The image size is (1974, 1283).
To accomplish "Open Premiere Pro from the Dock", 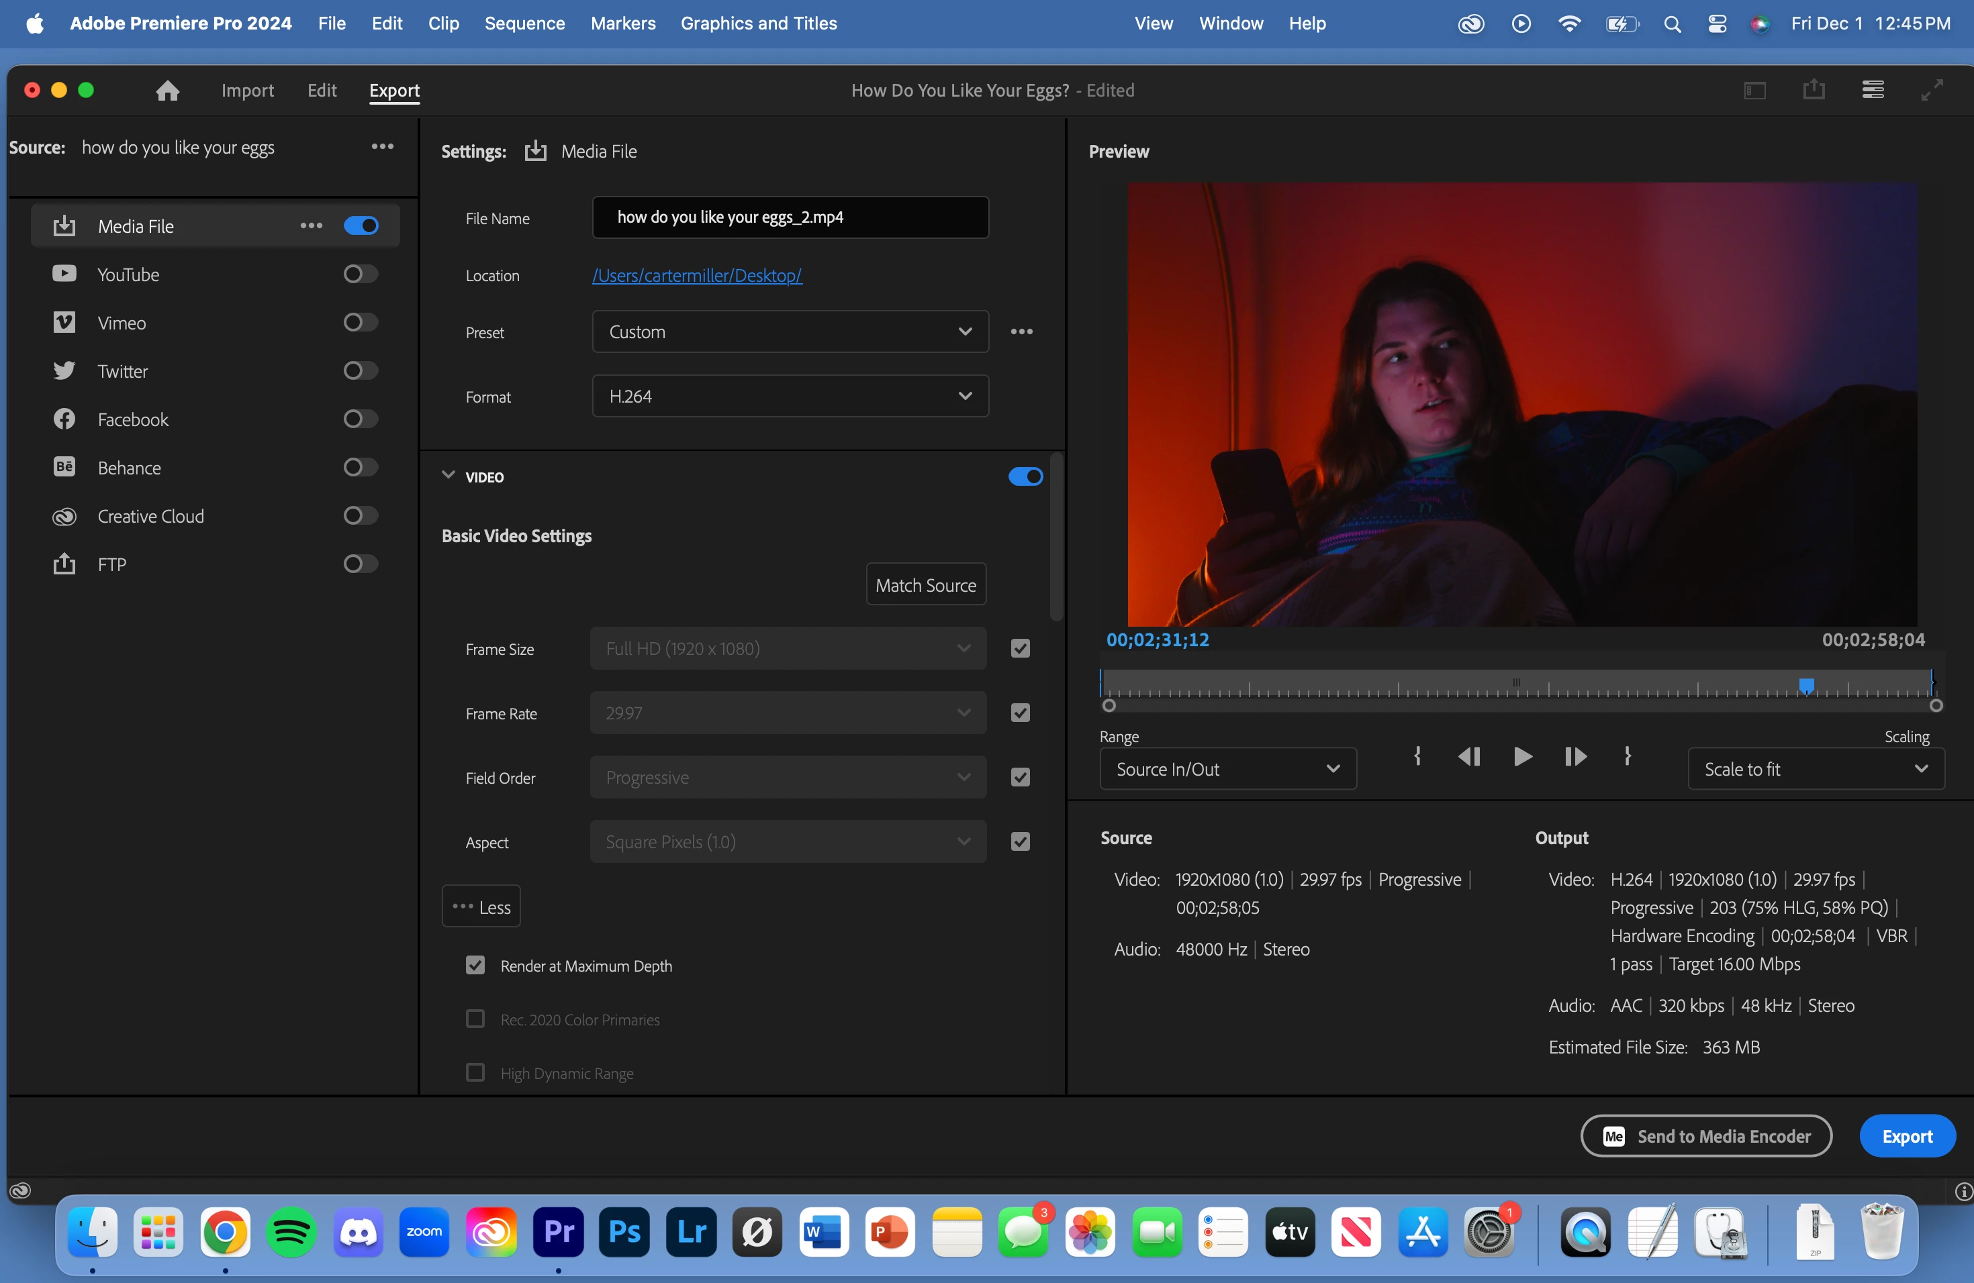I will pos(558,1233).
